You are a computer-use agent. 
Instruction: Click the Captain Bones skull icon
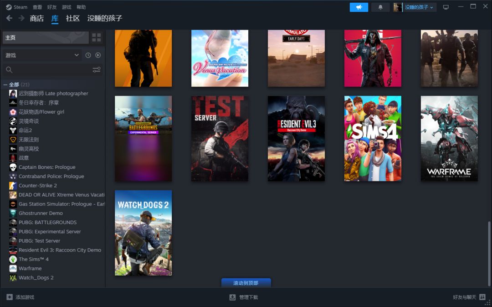pyautogui.click(x=13, y=167)
